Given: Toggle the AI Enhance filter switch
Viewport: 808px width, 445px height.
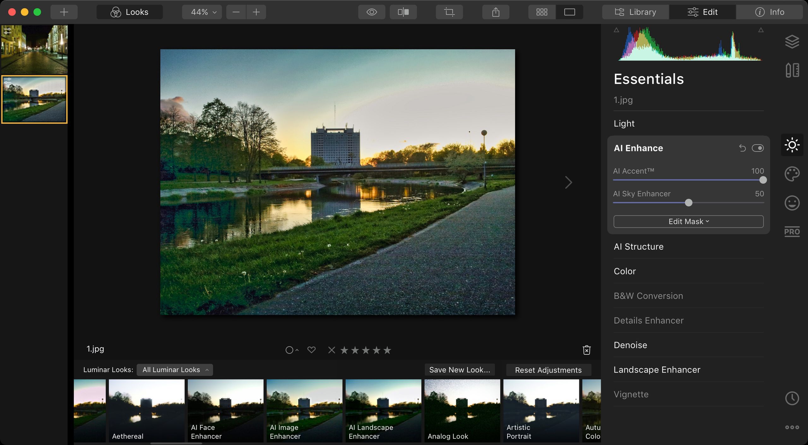Looking at the screenshot, I should pyautogui.click(x=757, y=148).
